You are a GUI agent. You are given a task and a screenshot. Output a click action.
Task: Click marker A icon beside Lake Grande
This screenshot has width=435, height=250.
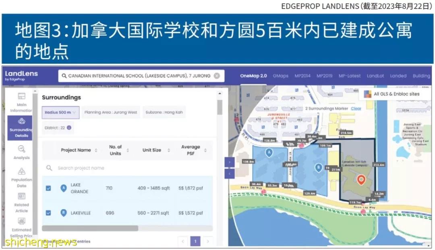pyautogui.click(x=64, y=188)
